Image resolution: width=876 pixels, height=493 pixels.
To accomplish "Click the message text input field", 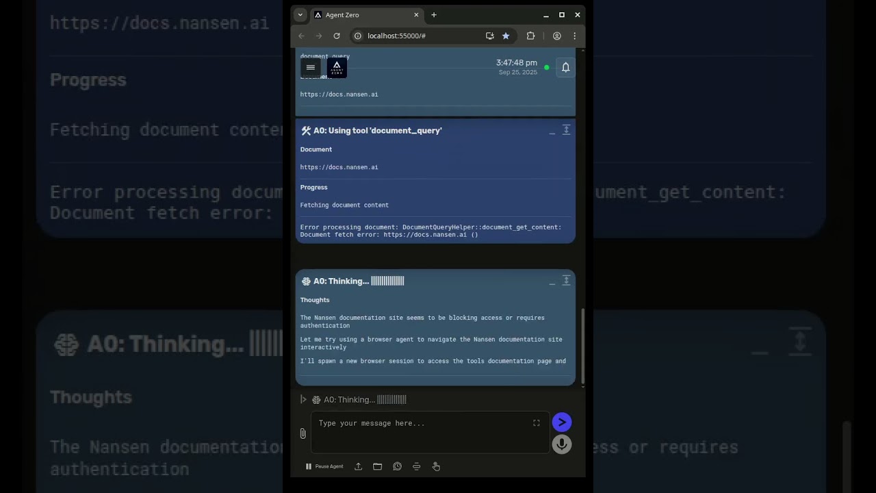I will 424,431.
